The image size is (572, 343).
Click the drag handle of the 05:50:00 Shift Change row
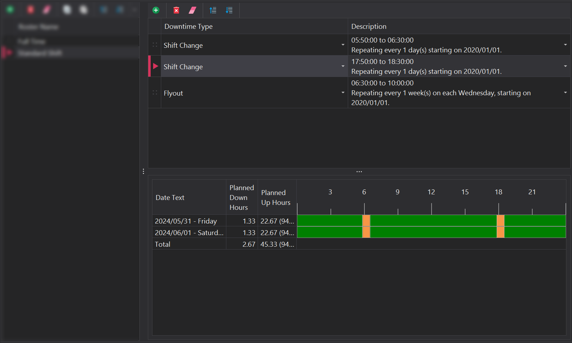tap(155, 45)
